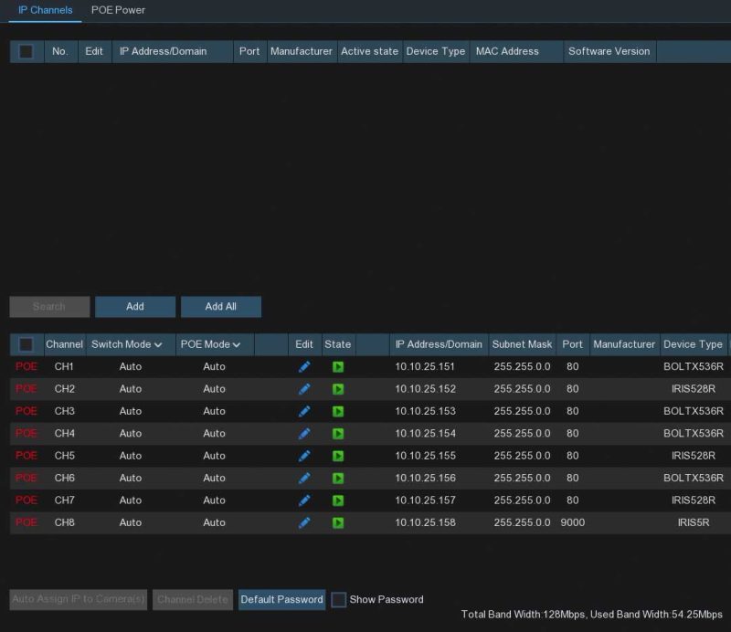Image resolution: width=731 pixels, height=632 pixels.
Task: Select the edit pencil icon for CH2
Action: 304,388
